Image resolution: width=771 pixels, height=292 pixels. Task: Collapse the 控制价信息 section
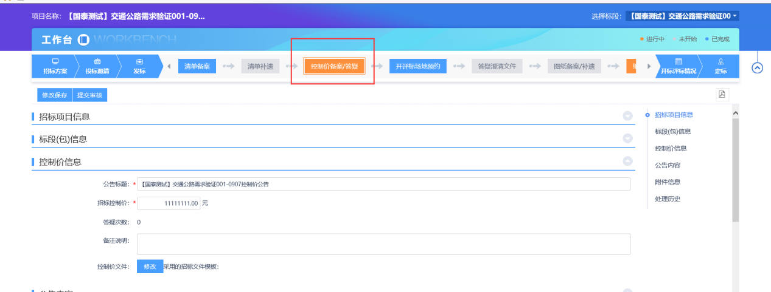tap(627, 161)
